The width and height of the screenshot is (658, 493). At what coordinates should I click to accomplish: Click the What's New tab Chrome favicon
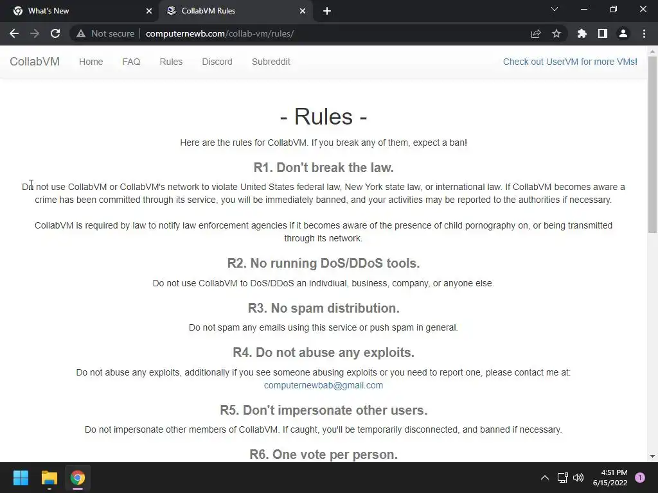(x=17, y=11)
